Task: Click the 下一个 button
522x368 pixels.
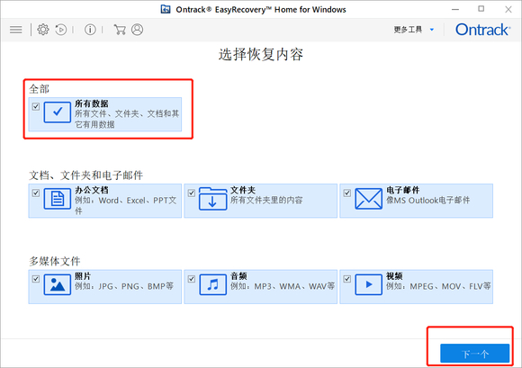Action: point(474,354)
